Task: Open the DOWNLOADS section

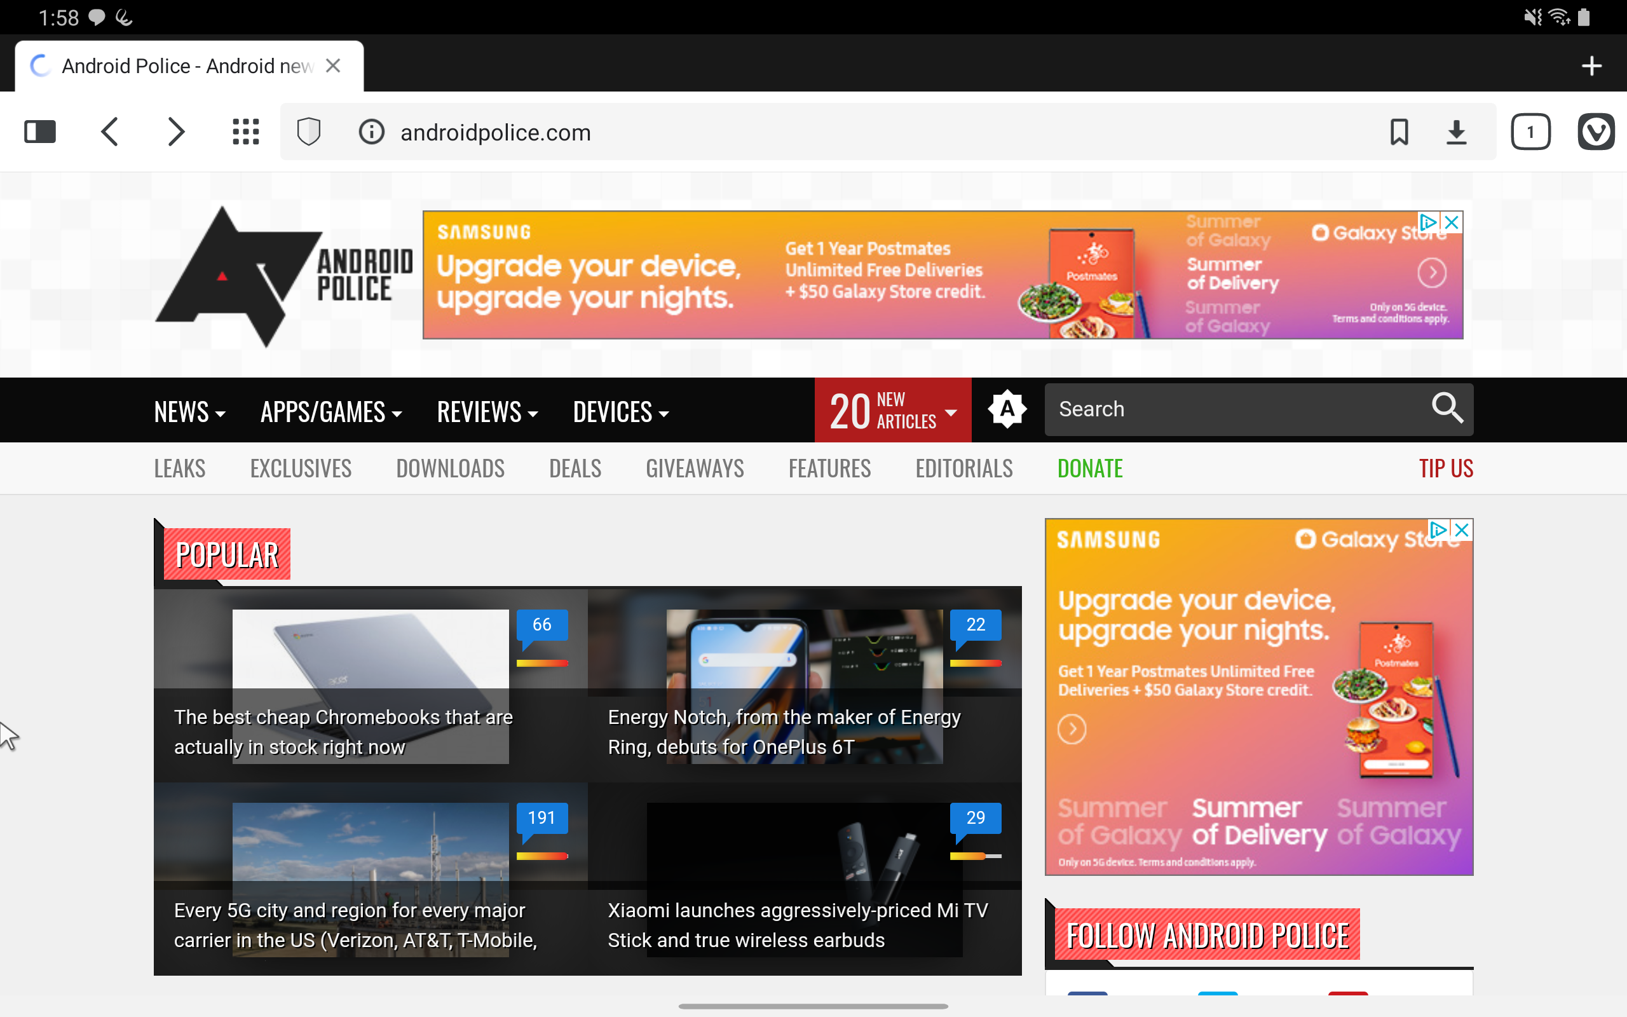Action: [x=450, y=468]
